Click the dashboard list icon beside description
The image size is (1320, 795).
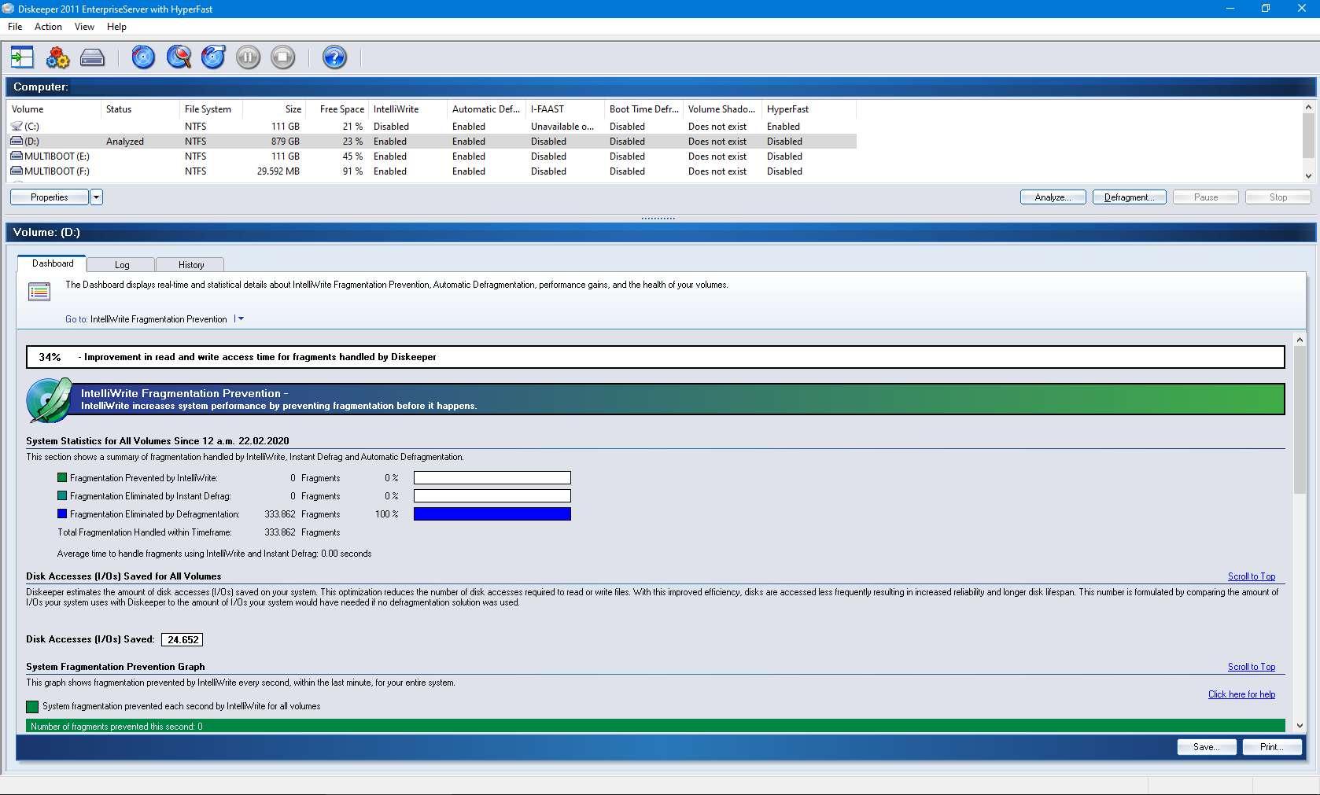click(39, 293)
